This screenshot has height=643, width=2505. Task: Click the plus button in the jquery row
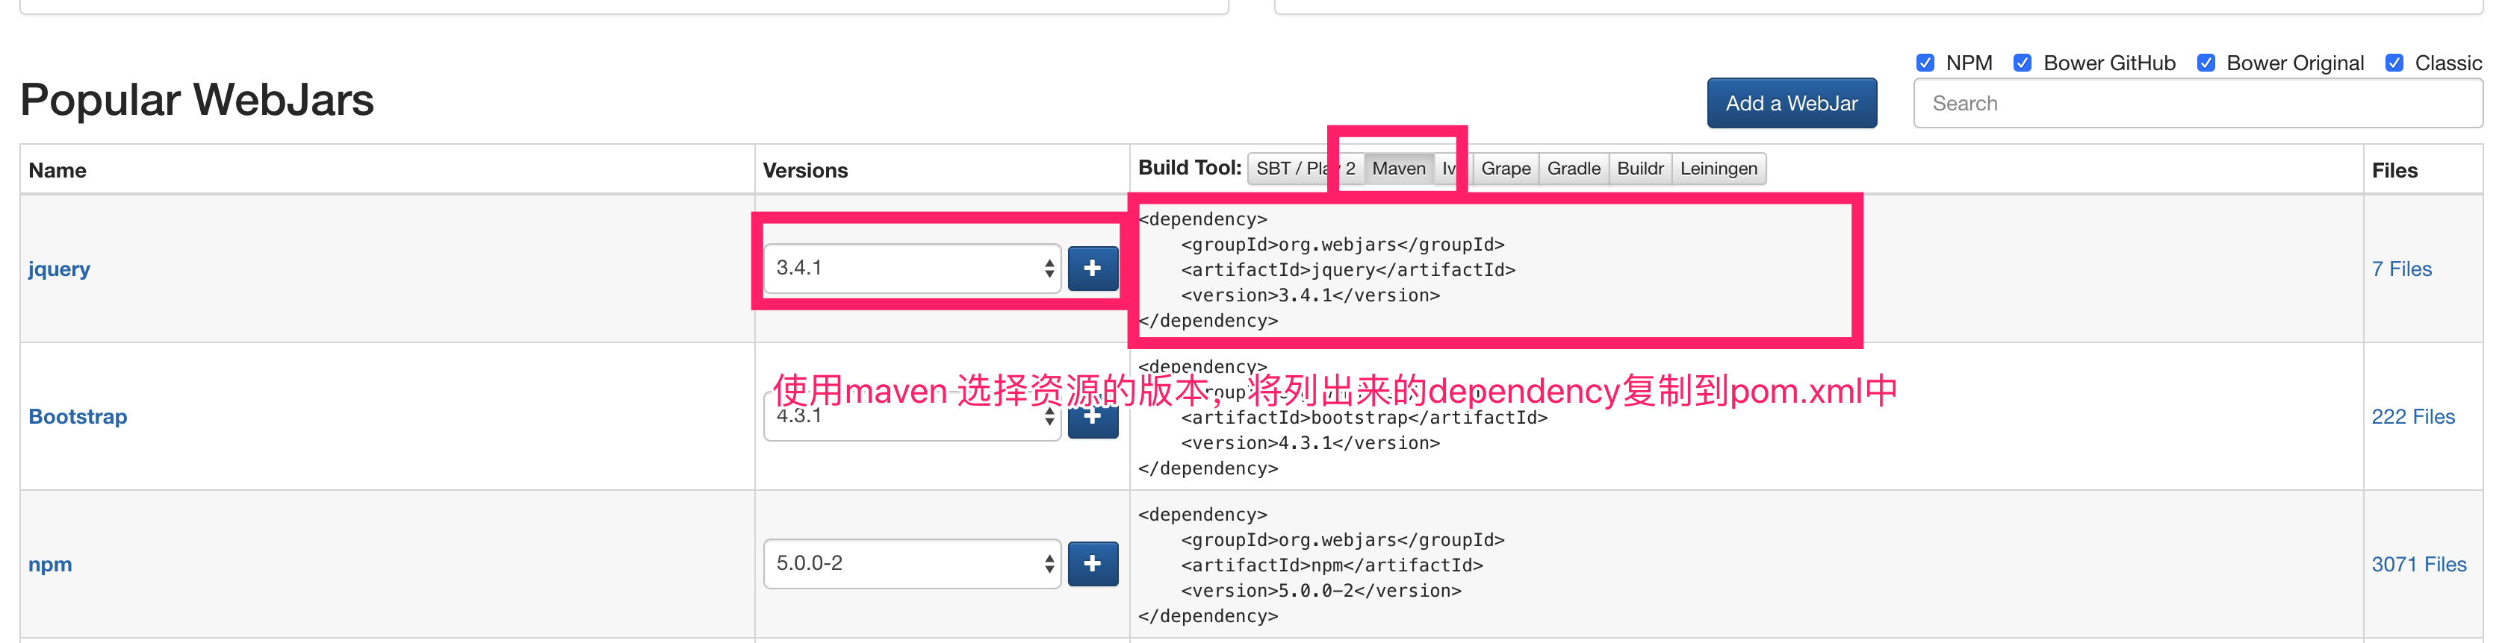click(1092, 268)
